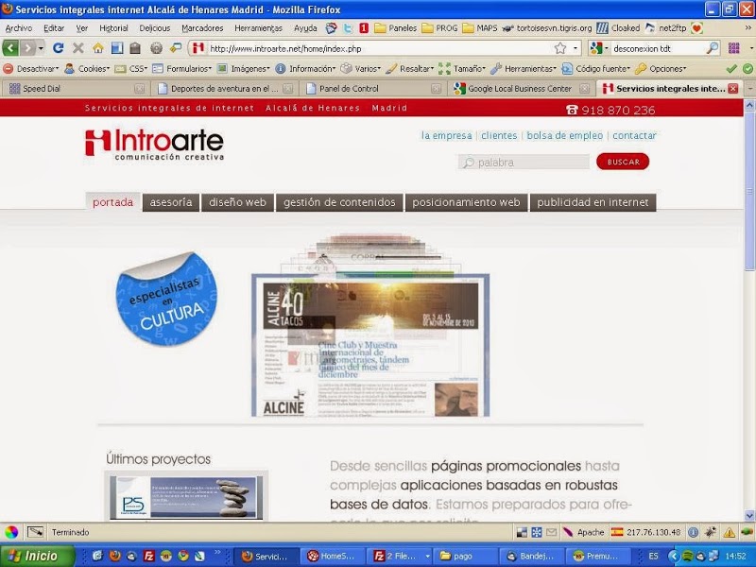Viewport: 756px width, 567px height.
Task: Open the Archivo menu
Action: (19, 28)
